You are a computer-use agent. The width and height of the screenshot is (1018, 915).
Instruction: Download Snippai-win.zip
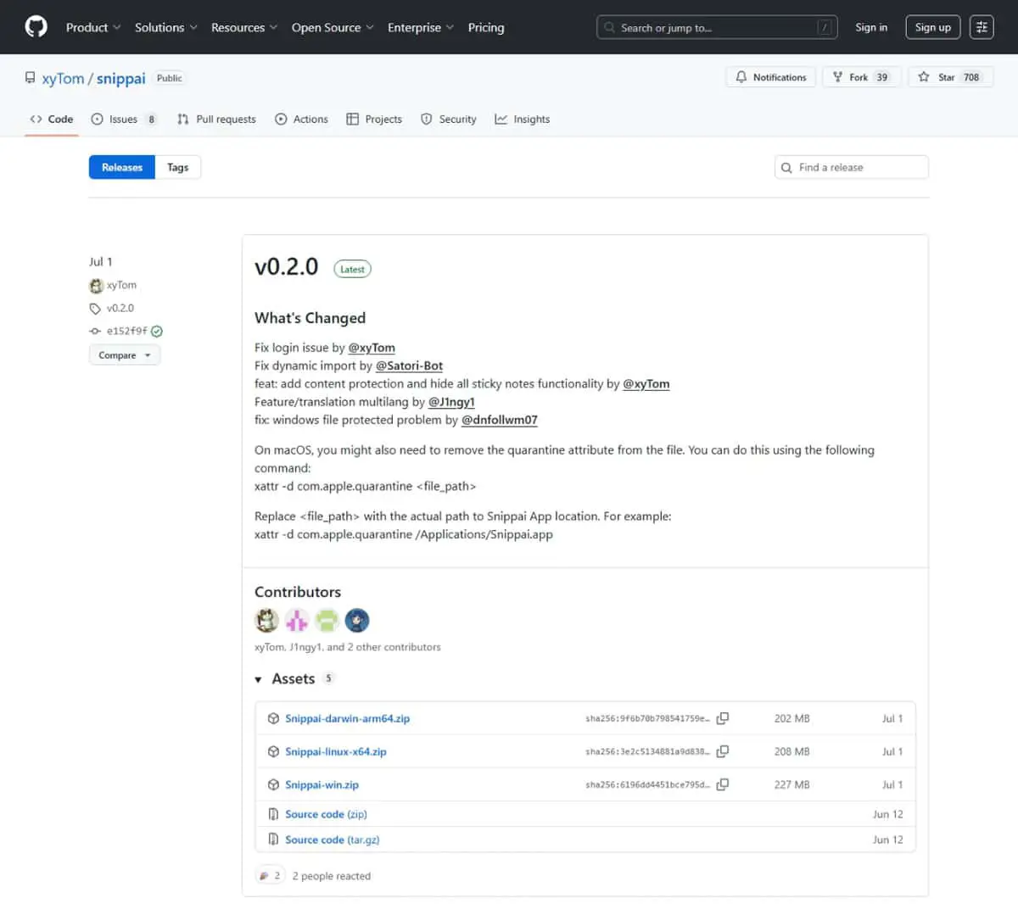pos(322,784)
